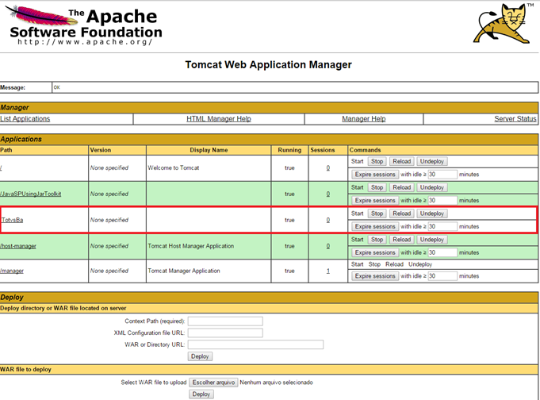
Task: Open the Server Status link
Action: pos(515,119)
